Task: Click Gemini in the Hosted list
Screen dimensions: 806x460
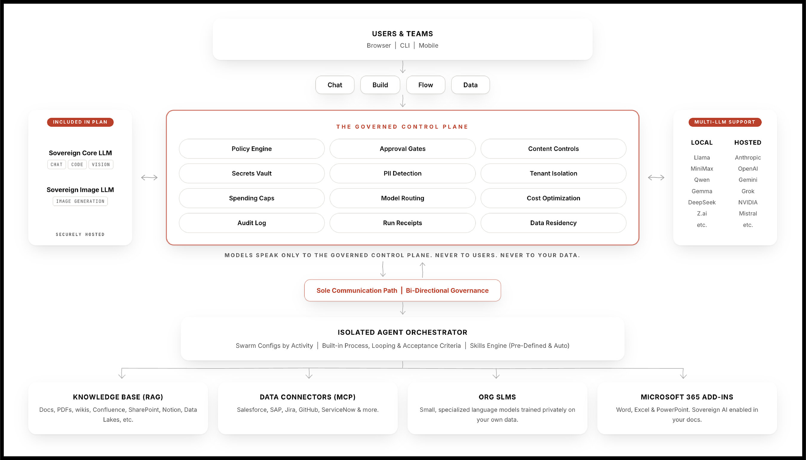Action: pos(748,180)
